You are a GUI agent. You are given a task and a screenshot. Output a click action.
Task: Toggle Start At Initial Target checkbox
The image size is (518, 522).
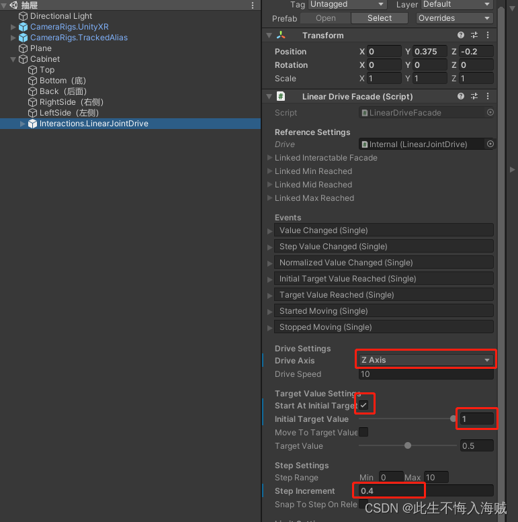[363, 406]
